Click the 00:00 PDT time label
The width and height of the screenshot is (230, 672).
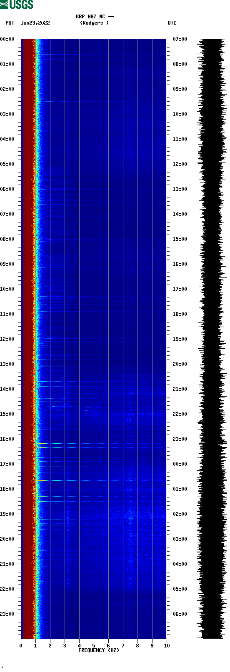pos(7,39)
